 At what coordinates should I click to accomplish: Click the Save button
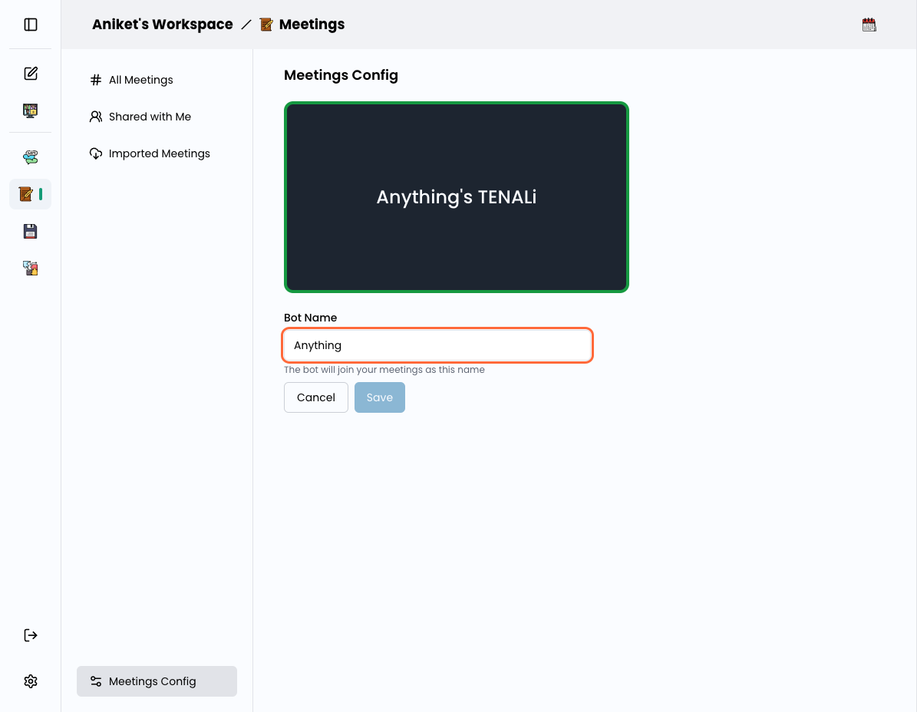click(x=379, y=397)
